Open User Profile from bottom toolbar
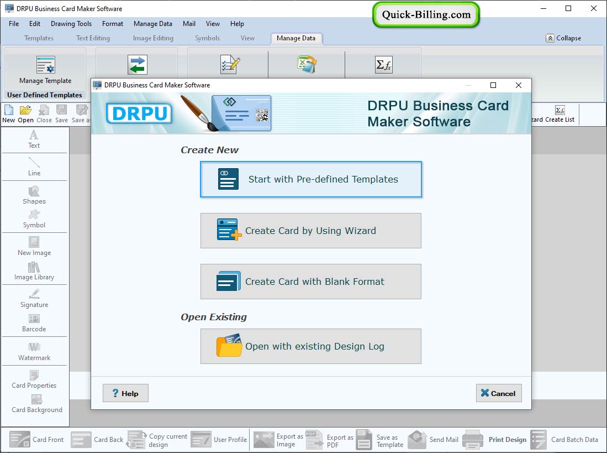The height and width of the screenshot is (453, 607). click(219, 440)
